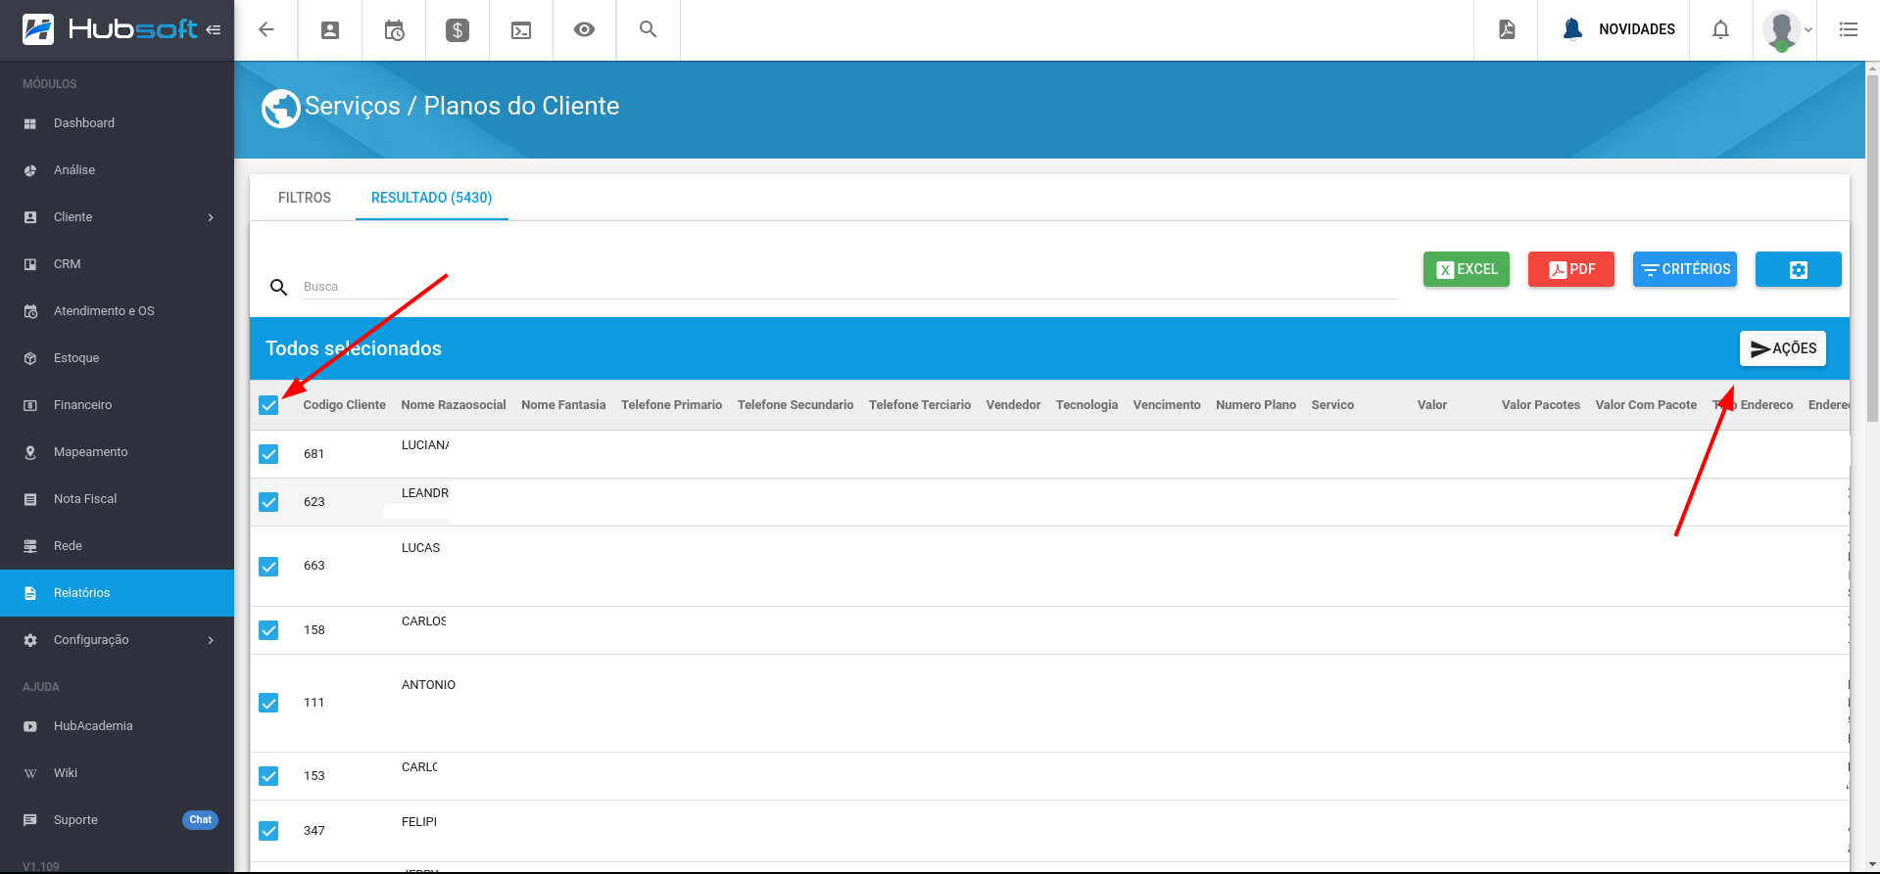Sort by Valor Pacotes column header

click(1541, 405)
